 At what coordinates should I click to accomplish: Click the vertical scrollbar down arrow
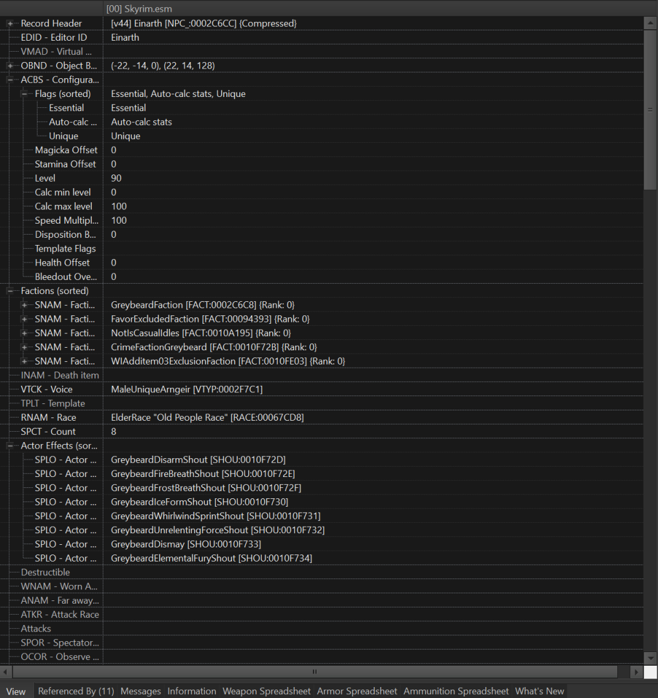coord(650,657)
